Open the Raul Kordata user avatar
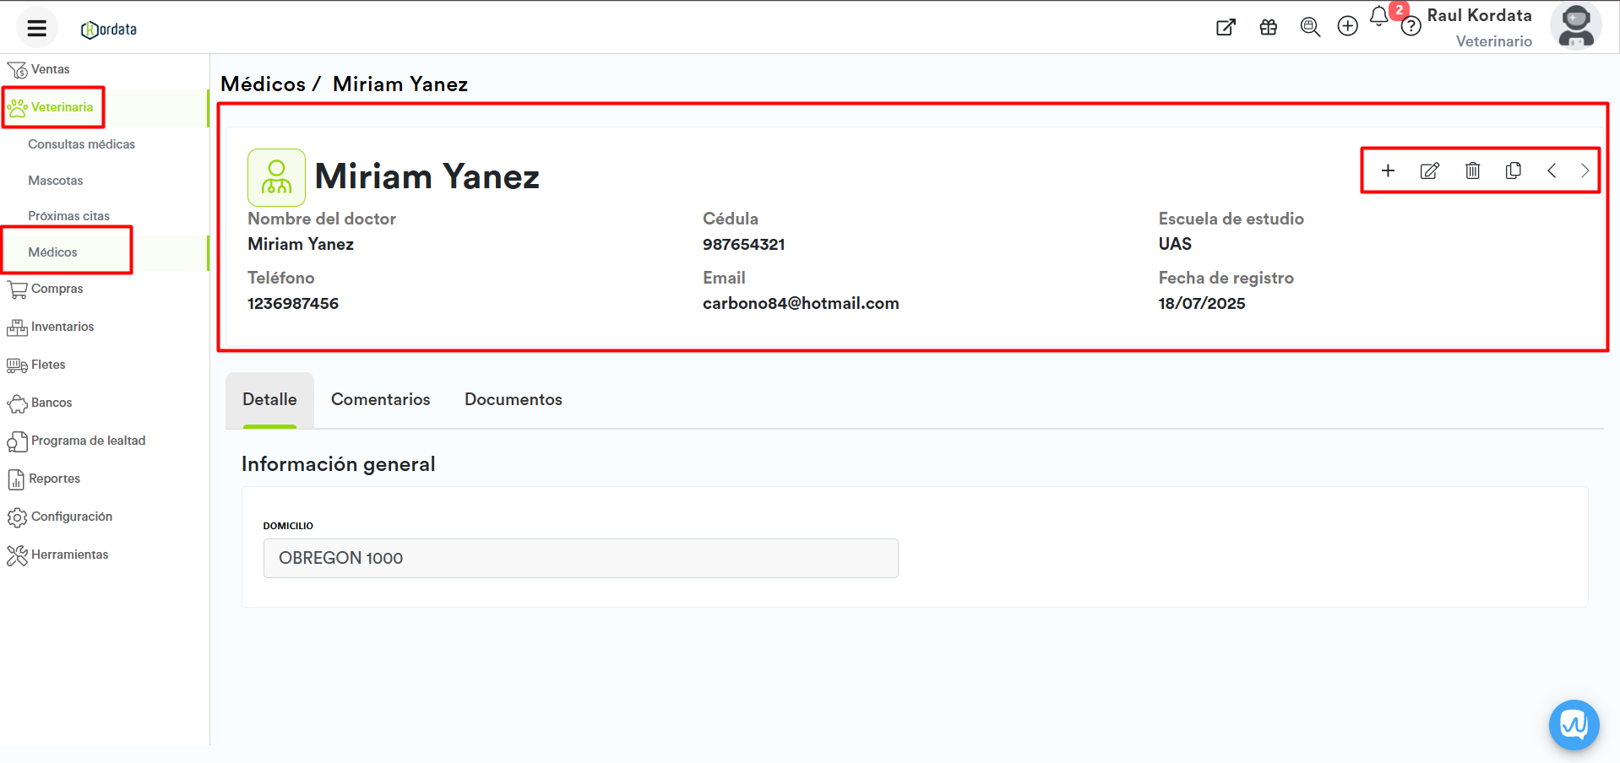 [1575, 27]
